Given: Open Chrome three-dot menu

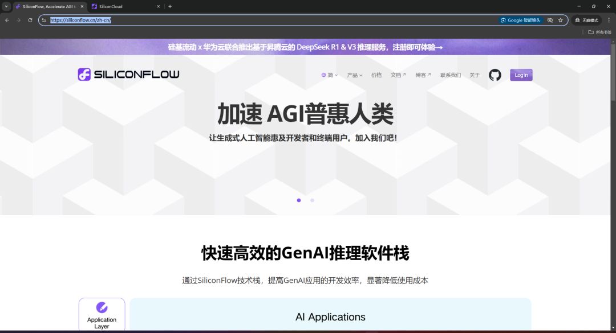Looking at the screenshot, I should click(x=609, y=20).
